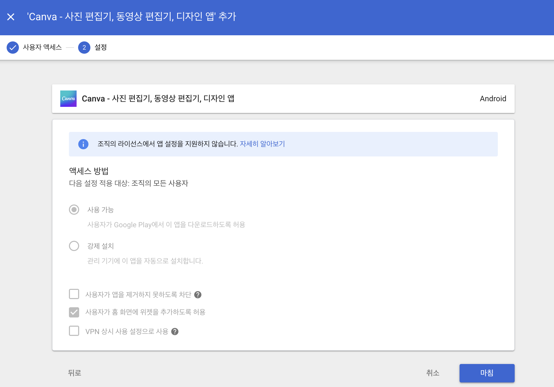
Task: Click the '뒤로' back button
Action: tap(75, 373)
